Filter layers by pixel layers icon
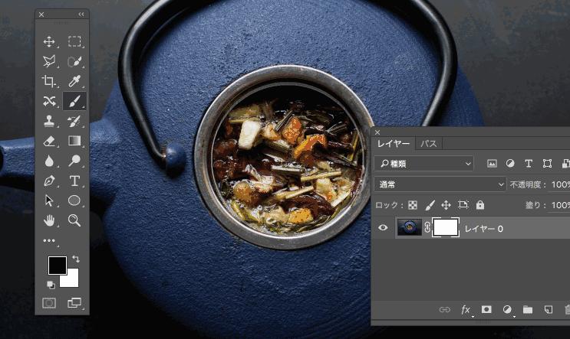Image resolution: width=570 pixels, height=339 pixels. (492, 164)
